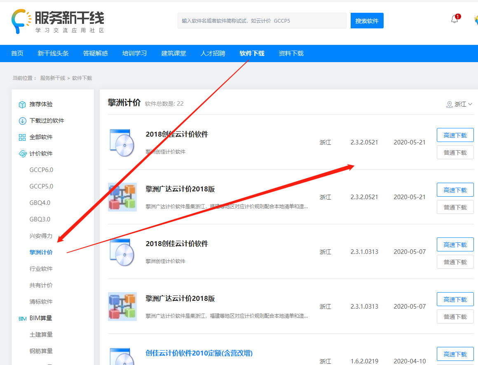The height and width of the screenshot is (365, 478).
Task: Click the 搜索软件 search button
Action: (367, 20)
